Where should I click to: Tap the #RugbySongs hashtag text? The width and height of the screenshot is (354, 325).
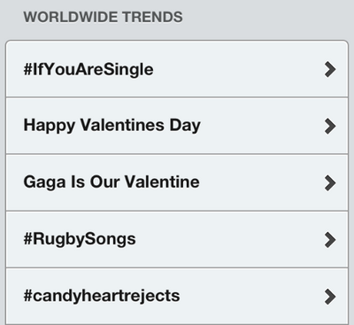80,239
